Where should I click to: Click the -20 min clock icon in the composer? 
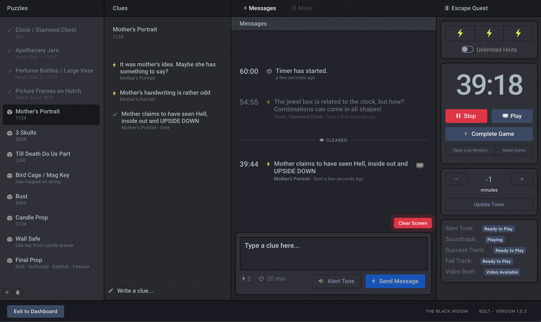pos(261,278)
